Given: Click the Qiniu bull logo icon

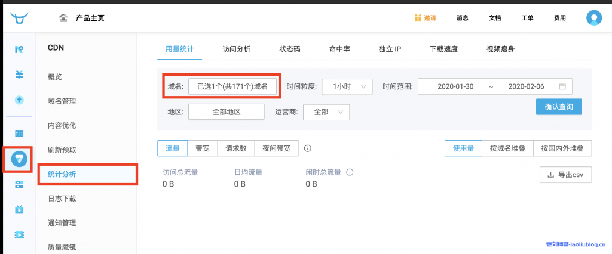Looking at the screenshot, I should pyautogui.click(x=19, y=18).
